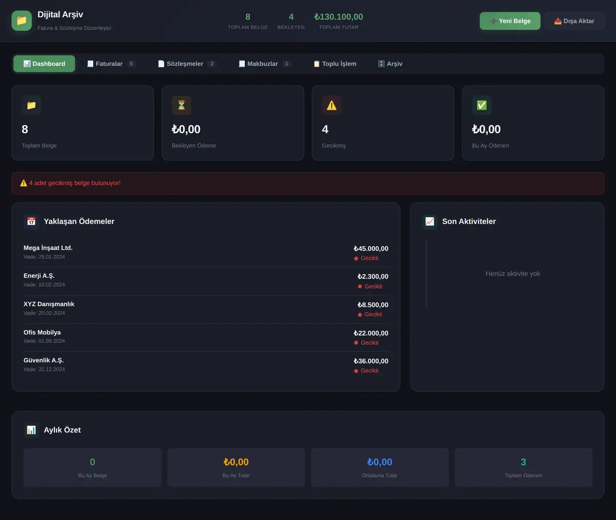The height and width of the screenshot is (520, 616).
Task: Click the Ortalama Tutar summary tile
Action: coord(380,468)
